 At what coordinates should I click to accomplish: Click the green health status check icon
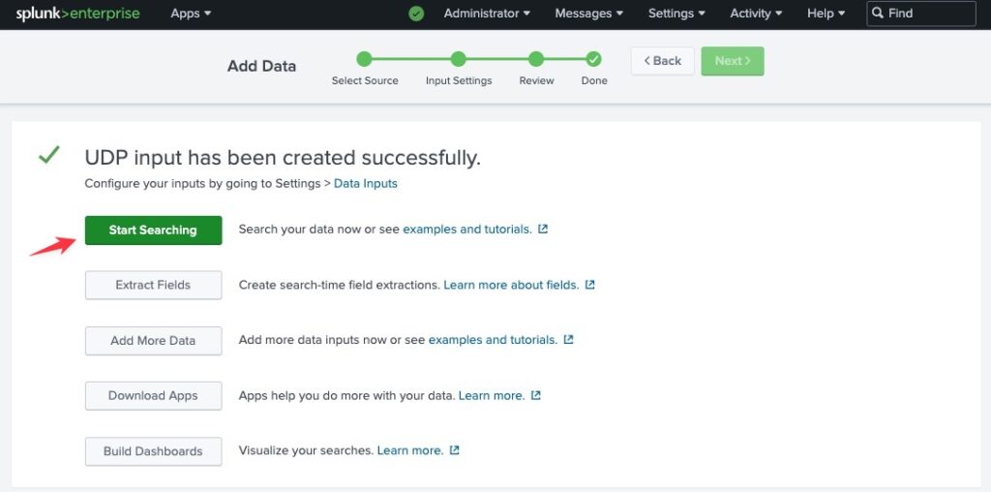[x=416, y=14]
